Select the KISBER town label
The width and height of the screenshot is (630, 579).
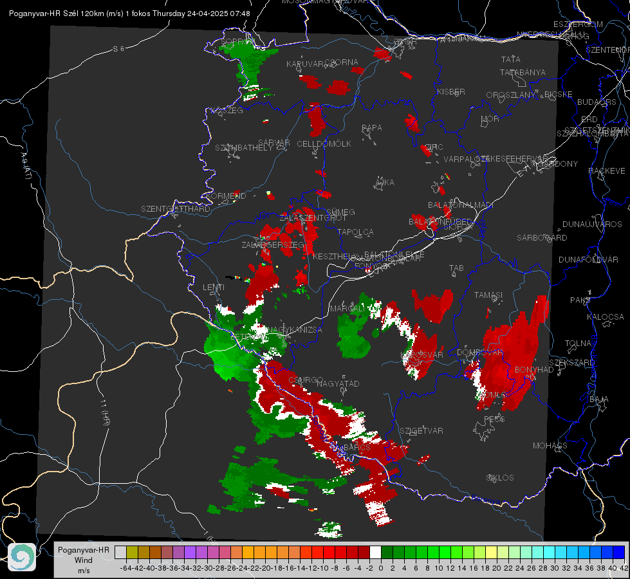pyautogui.click(x=451, y=91)
